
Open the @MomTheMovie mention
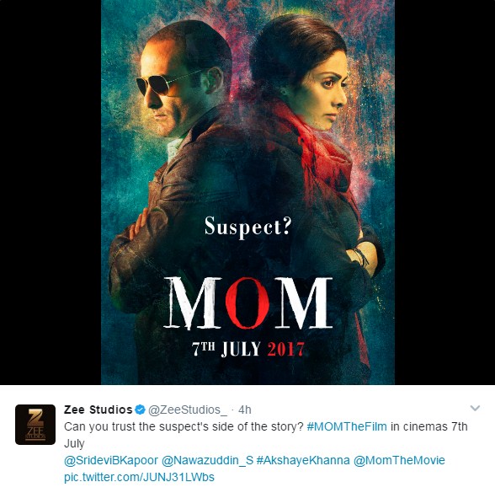(399, 461)
